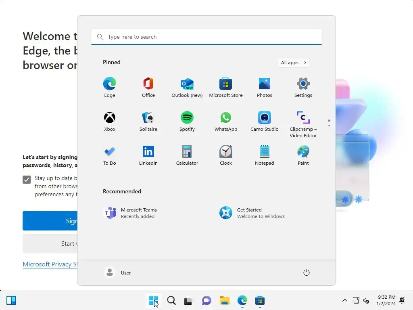Open Microsoft Store from pinned apps

[x=226, y=88]
